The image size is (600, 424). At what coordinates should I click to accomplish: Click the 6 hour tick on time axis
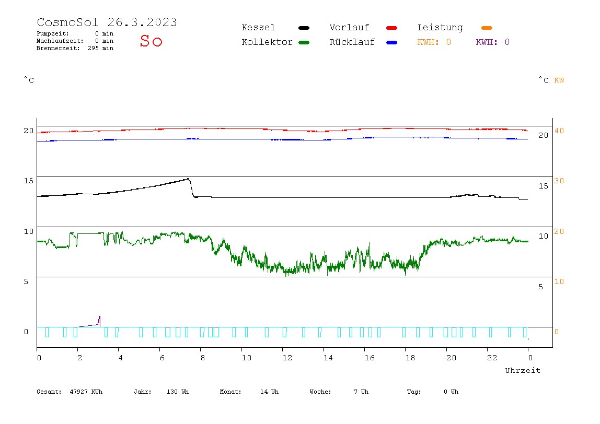pos(162,358)
